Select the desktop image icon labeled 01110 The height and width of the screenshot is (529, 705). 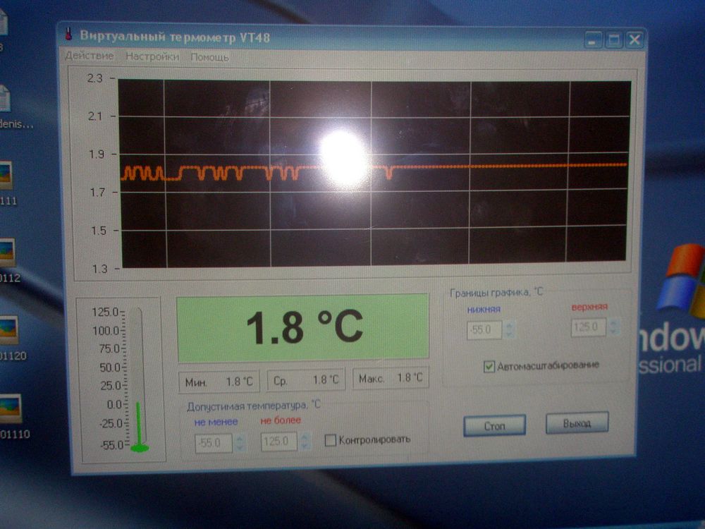8,408
